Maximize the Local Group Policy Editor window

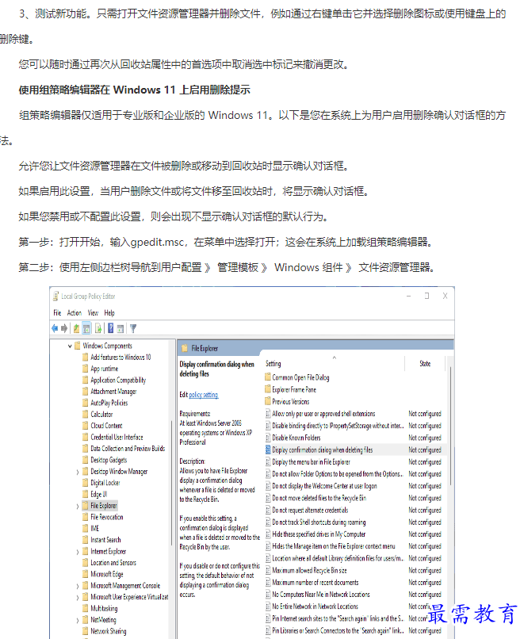[426, 296]
